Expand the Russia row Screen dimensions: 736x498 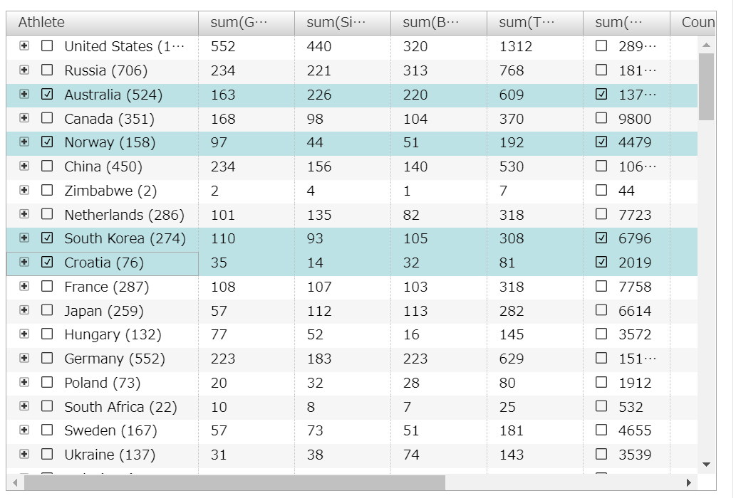coord(25,70)
